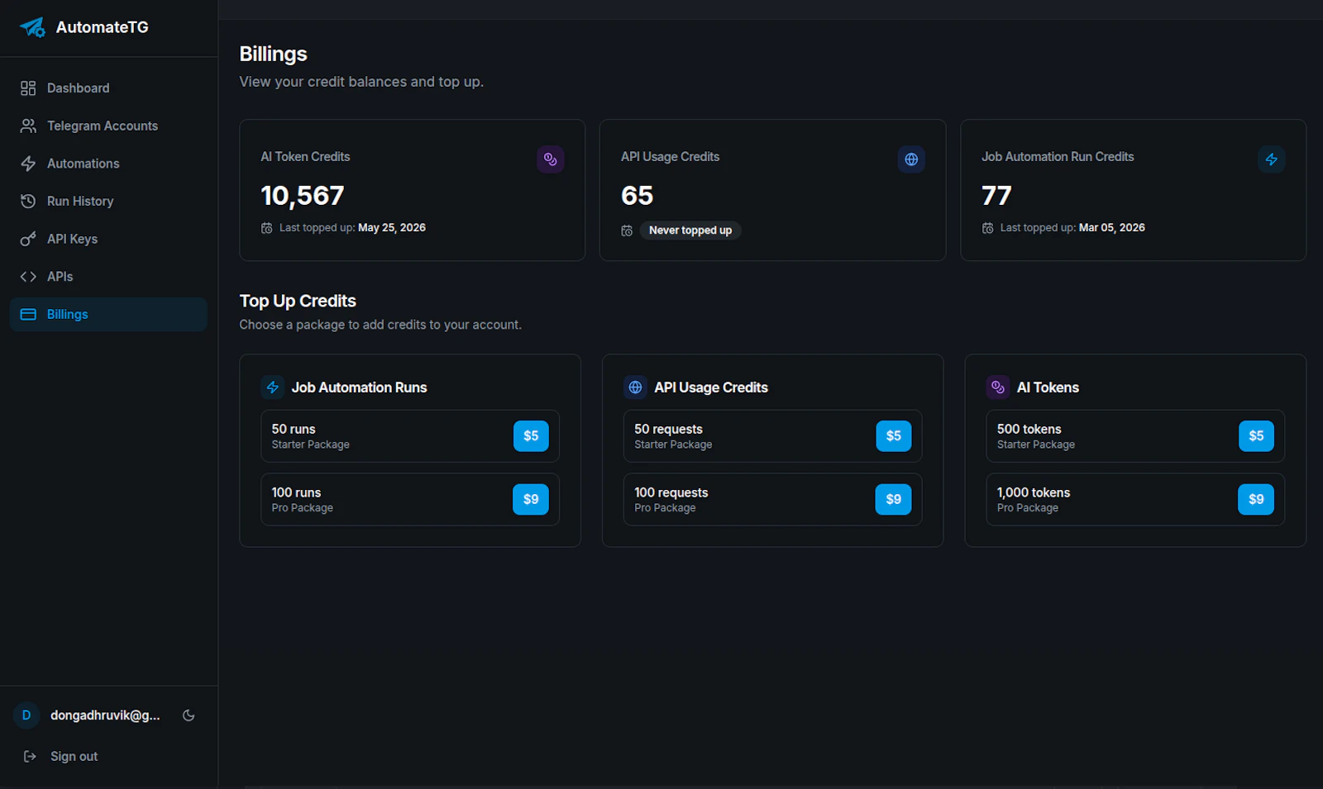Select the Billings menu item
This screenshot has height=789, width=1323.
click(x=108, y=314)
